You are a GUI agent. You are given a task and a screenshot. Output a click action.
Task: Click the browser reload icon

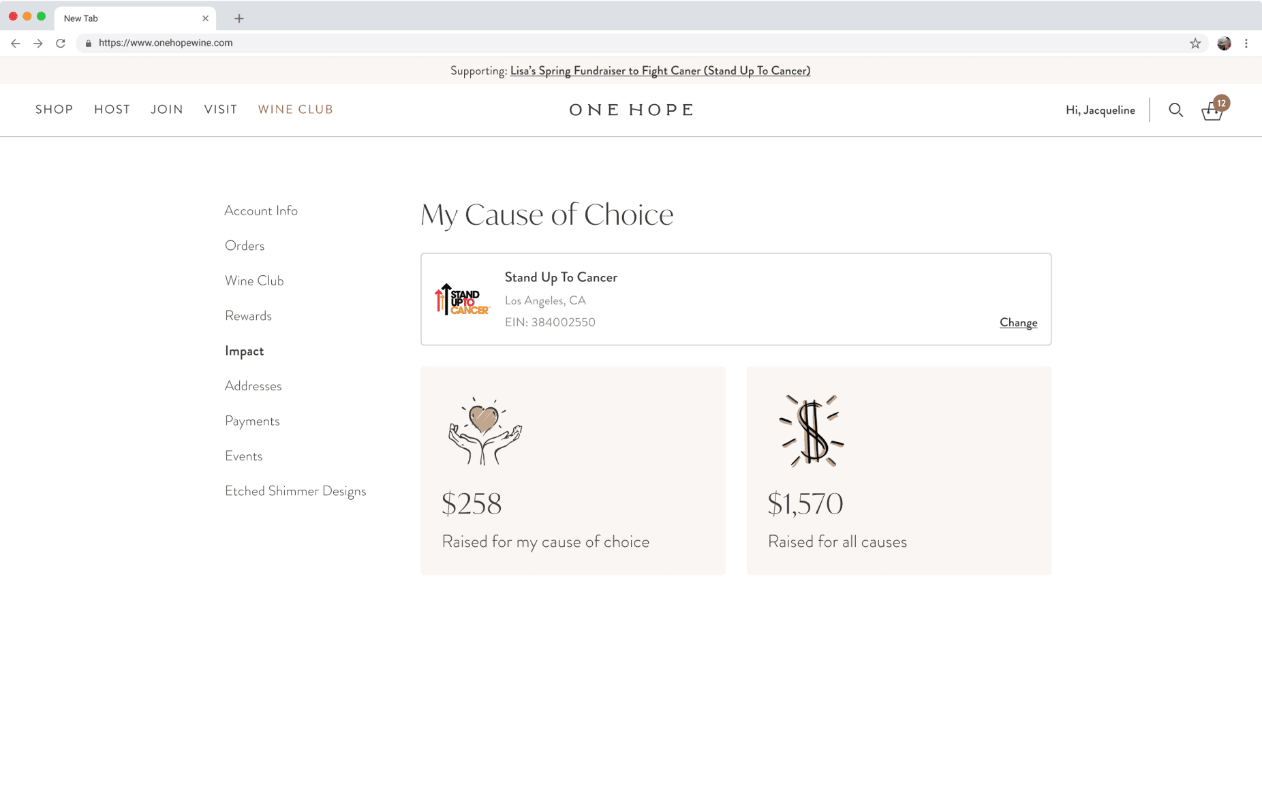pyautogui.click(x=61, y=43)
